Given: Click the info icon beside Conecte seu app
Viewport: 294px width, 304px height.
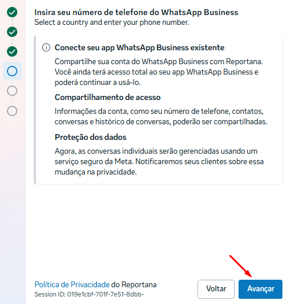Looking at the screenshot, I should (x=46, y=47).
